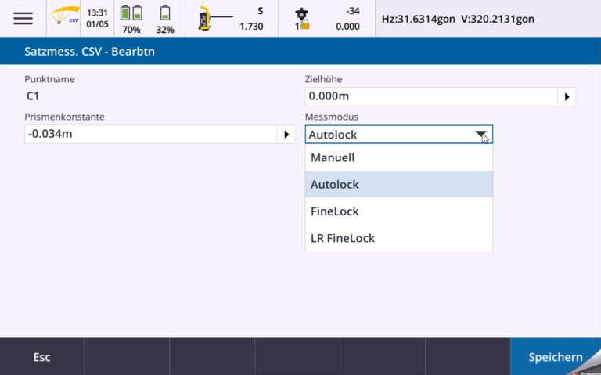Collapse the Messmodus dropdown arrow

point(481,135)
